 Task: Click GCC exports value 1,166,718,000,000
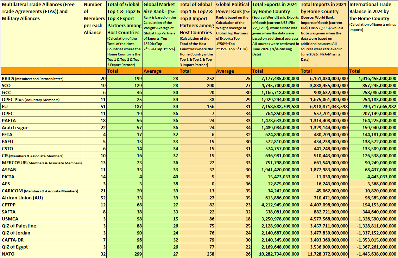(276, 92)
